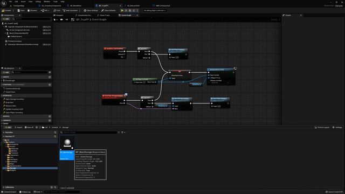Open the Tools menu

55,2
